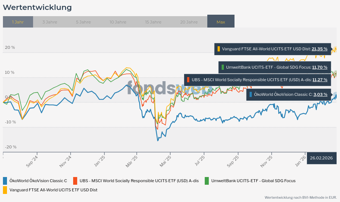Click the 26.02.2026 date marker
The image size is (340, 202).
(321, 158)
